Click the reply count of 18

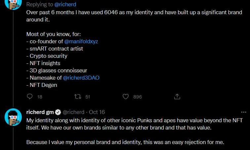tap(40, 97)
